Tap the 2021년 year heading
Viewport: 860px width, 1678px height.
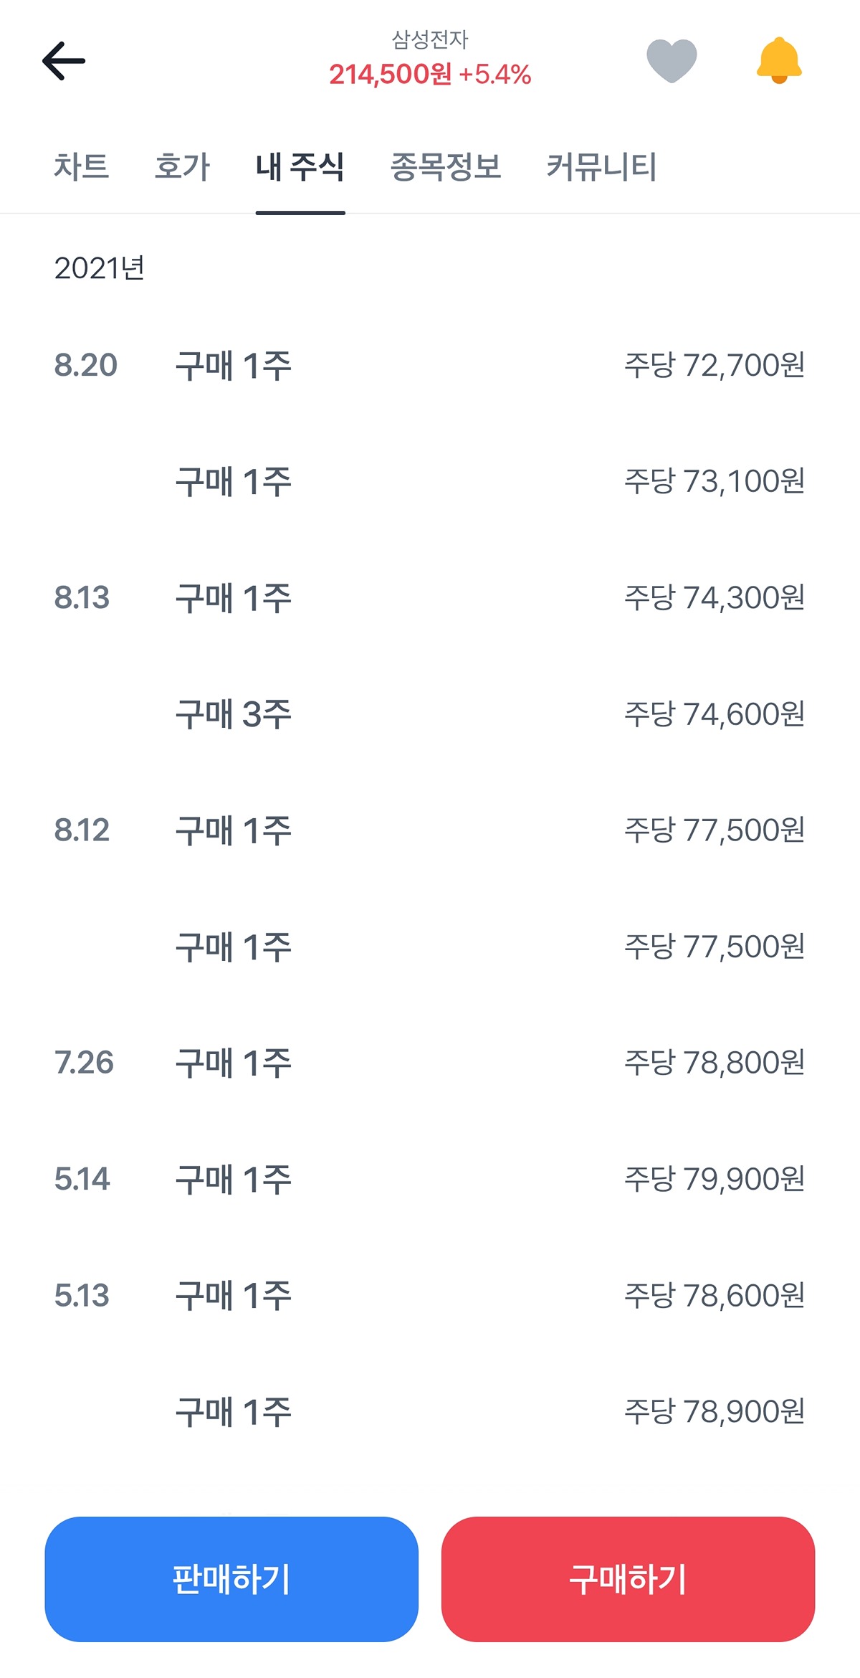point(100,268)
